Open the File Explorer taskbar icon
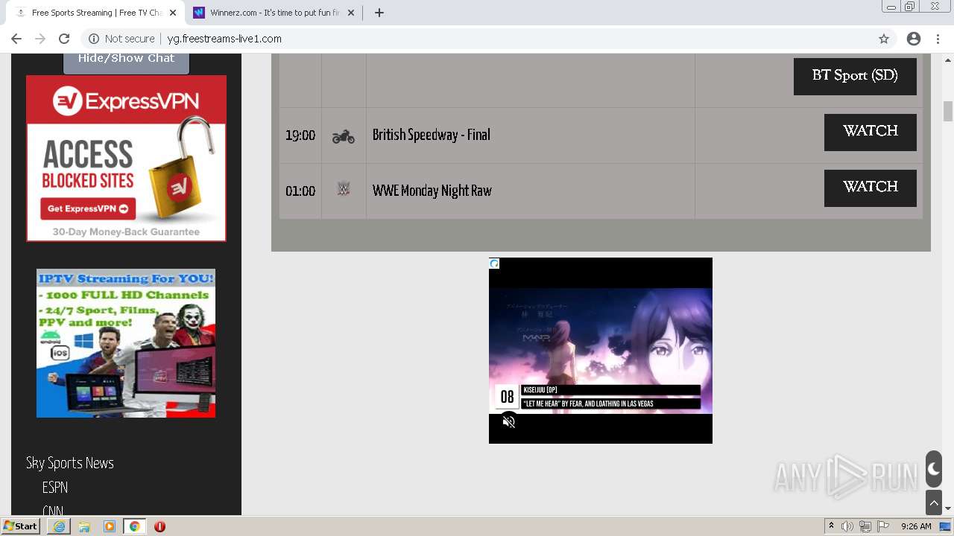The image size is (954, 536). [84, 526]
